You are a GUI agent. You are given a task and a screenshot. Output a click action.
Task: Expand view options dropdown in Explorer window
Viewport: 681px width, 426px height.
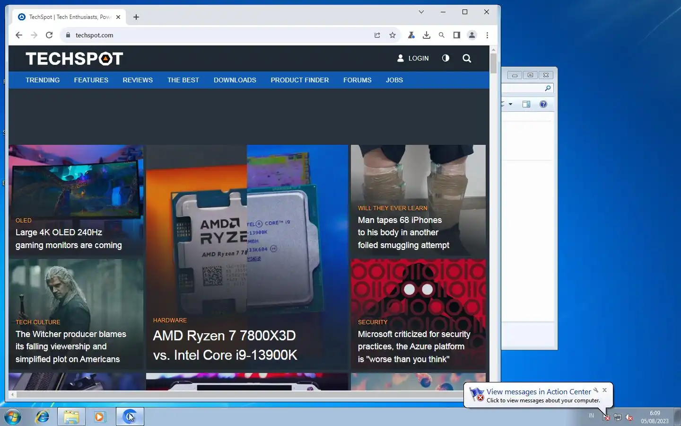coord(510,104)
